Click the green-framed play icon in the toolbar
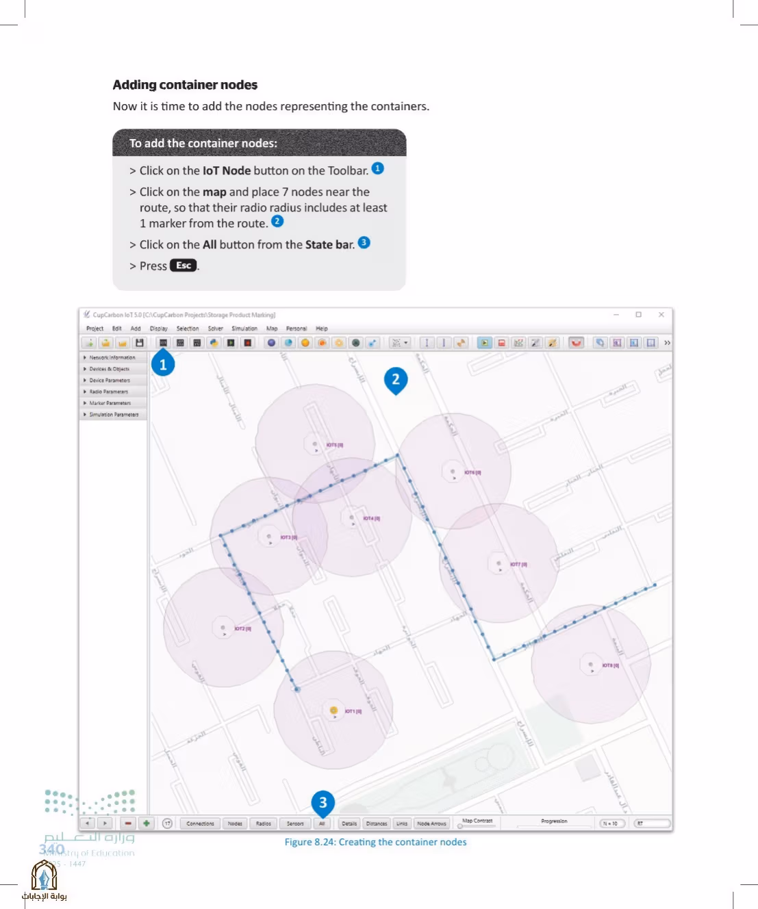This screenshot has height=909, width=758. point(485,343)
